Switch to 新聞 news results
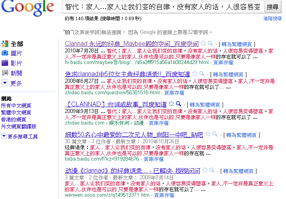This screenshot has width=286, height=199. pos(16,73)
